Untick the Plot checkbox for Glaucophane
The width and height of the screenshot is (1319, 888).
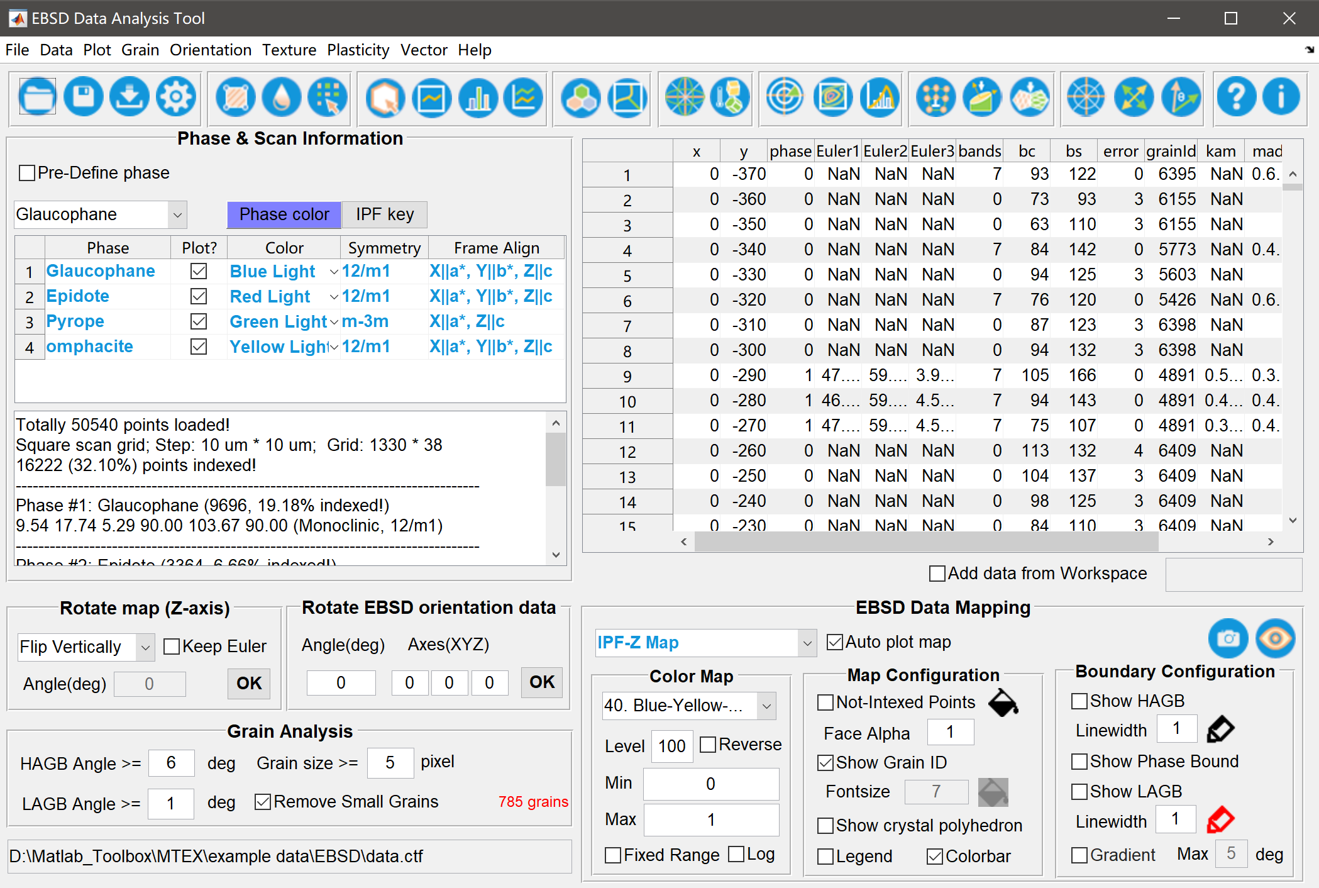tap(199, 271)
